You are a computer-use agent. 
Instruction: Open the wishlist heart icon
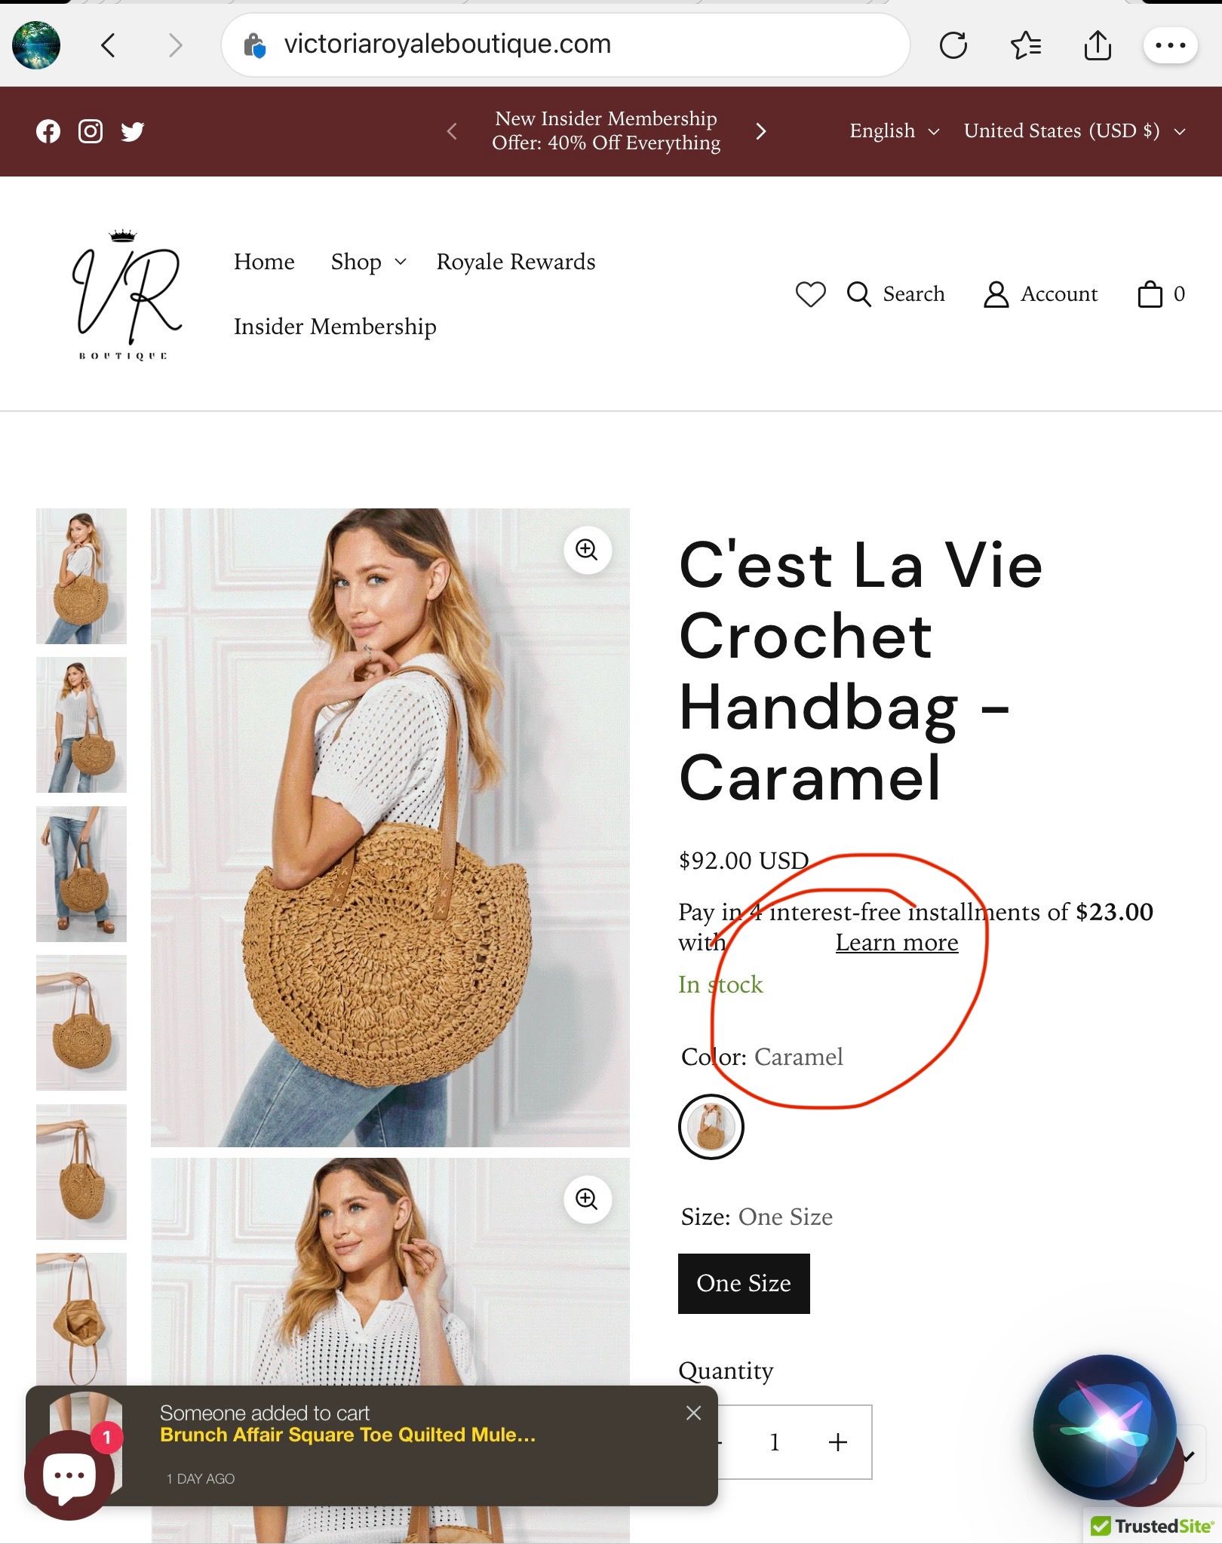click(x=811, y=294)
